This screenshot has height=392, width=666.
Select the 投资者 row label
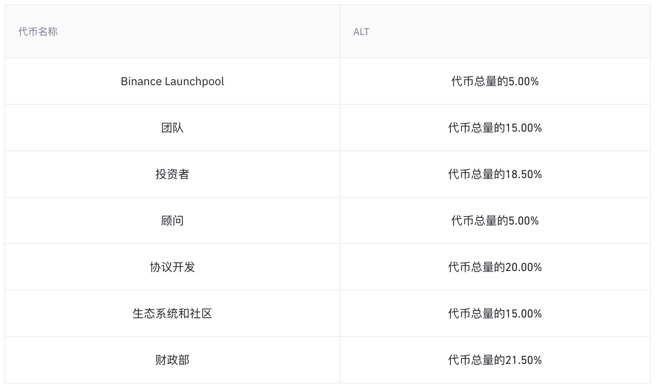[173, 174]
